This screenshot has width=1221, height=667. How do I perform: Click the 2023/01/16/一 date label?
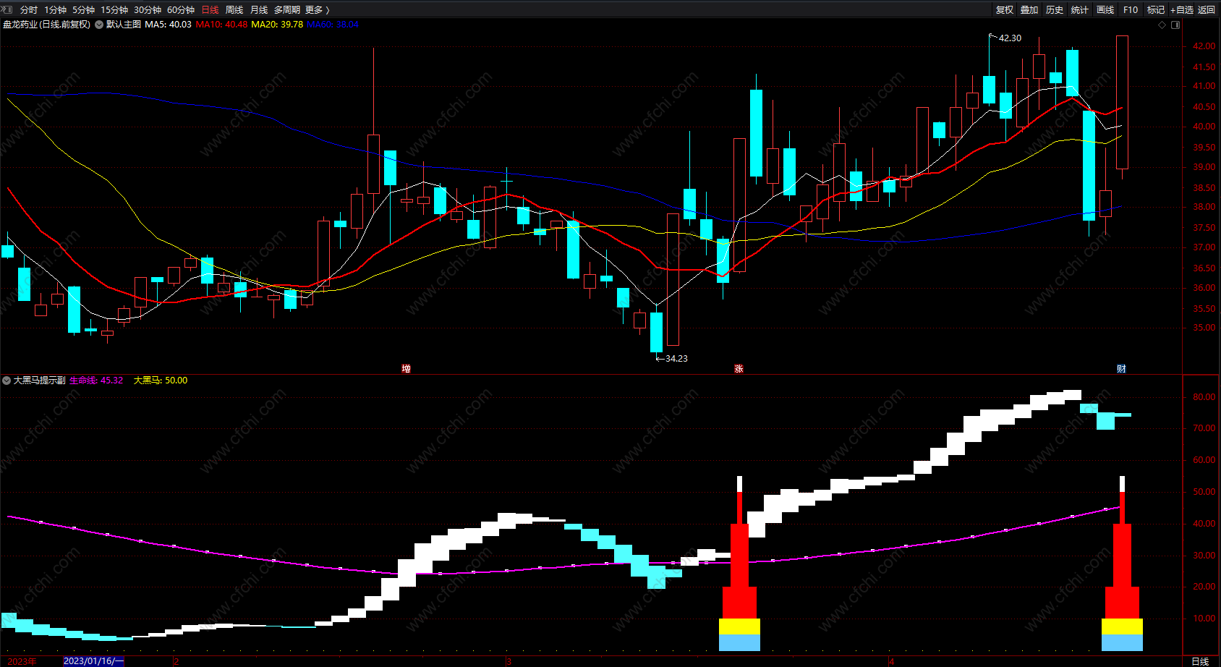click(93, 661)
